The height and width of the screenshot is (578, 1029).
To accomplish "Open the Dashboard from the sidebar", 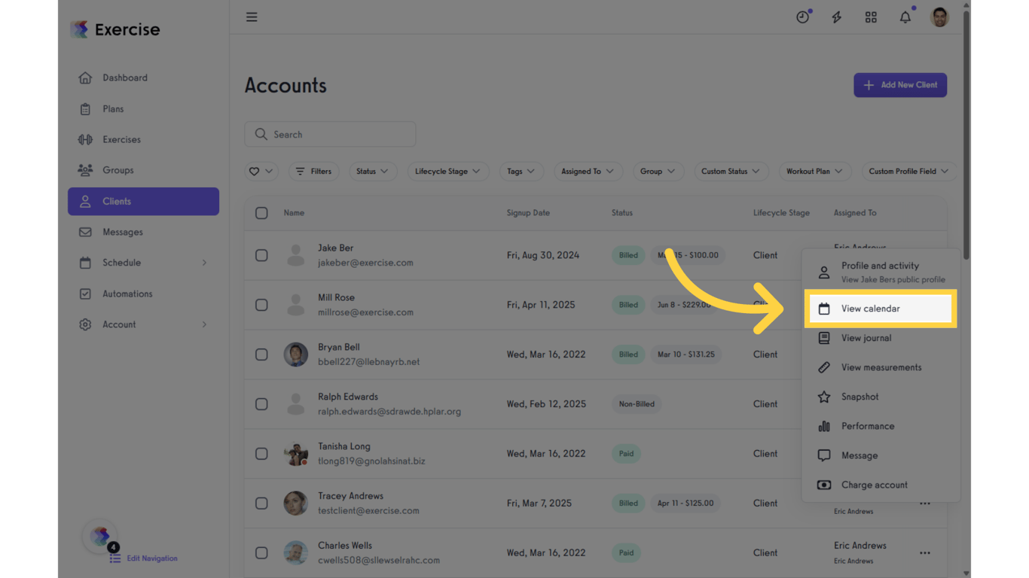I will click(x=124, y=78).
